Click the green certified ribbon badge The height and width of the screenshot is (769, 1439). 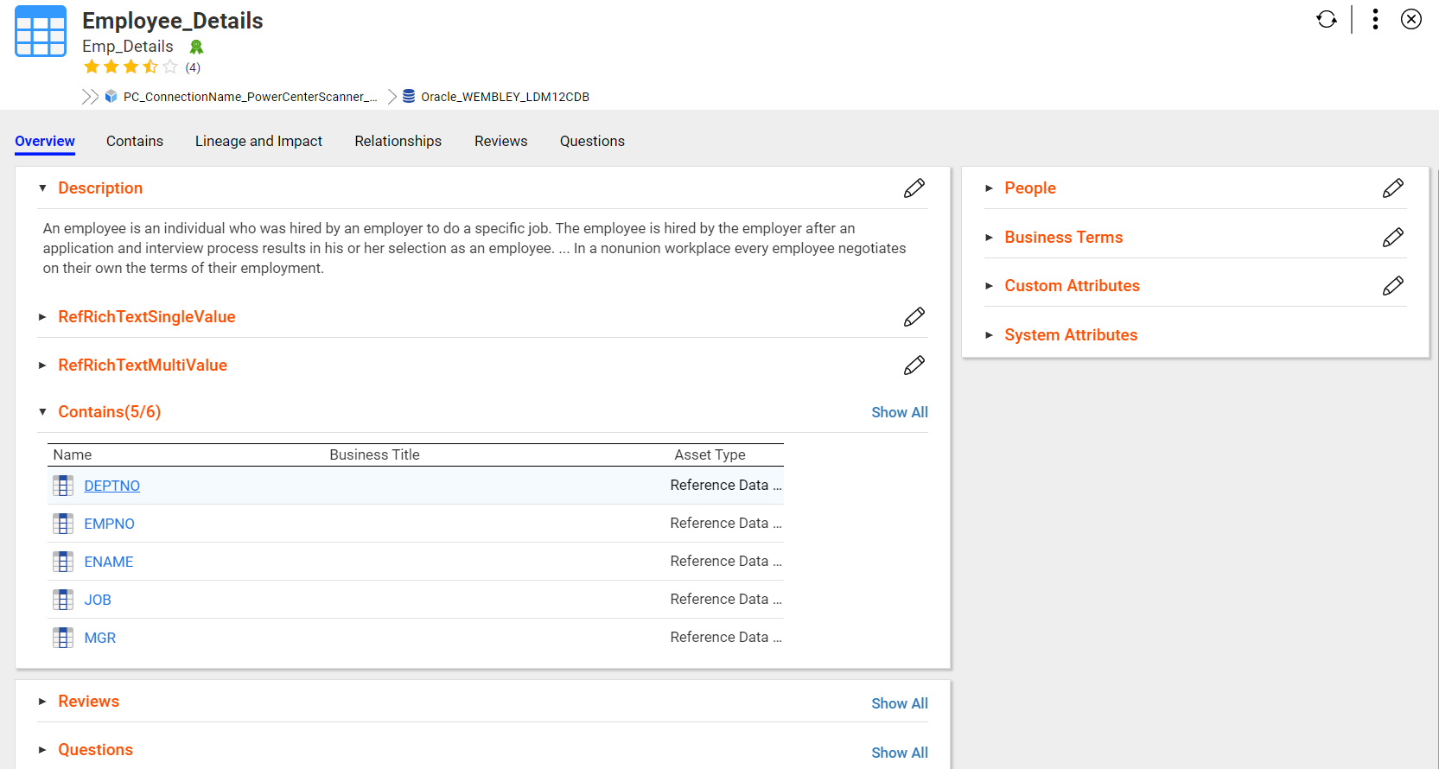(x=196, y=47)
